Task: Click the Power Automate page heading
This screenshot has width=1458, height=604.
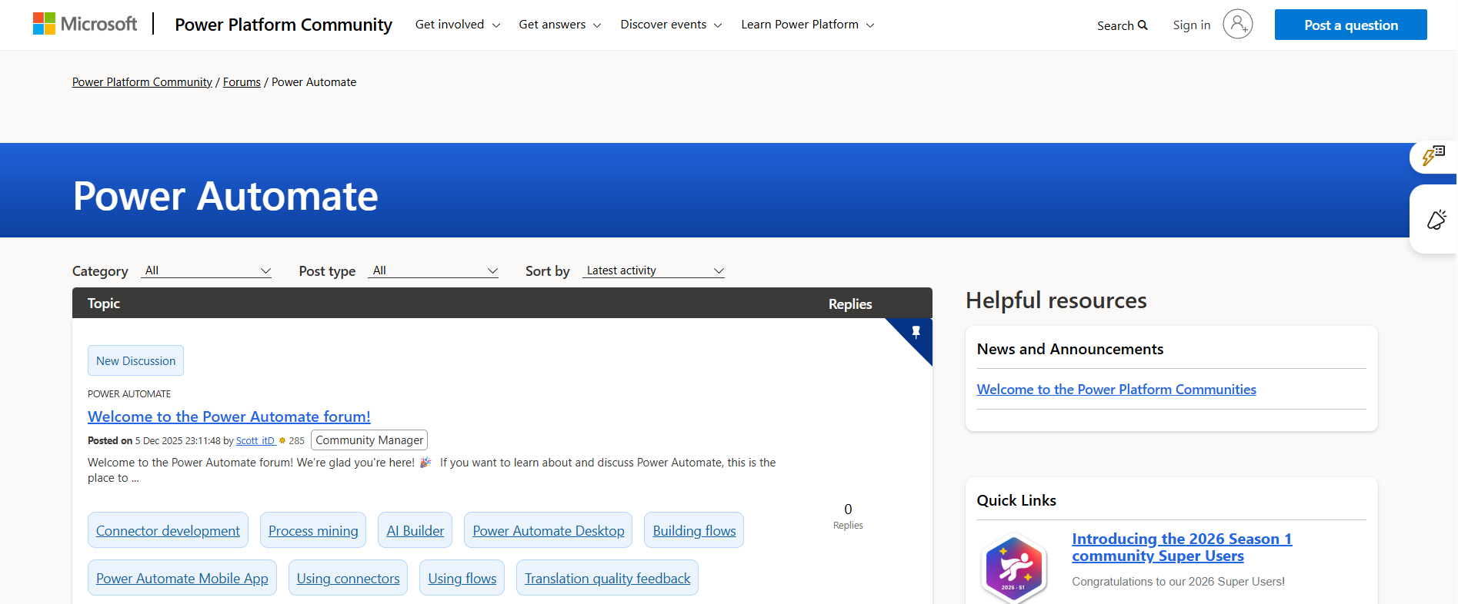Action: pos(225,196)
